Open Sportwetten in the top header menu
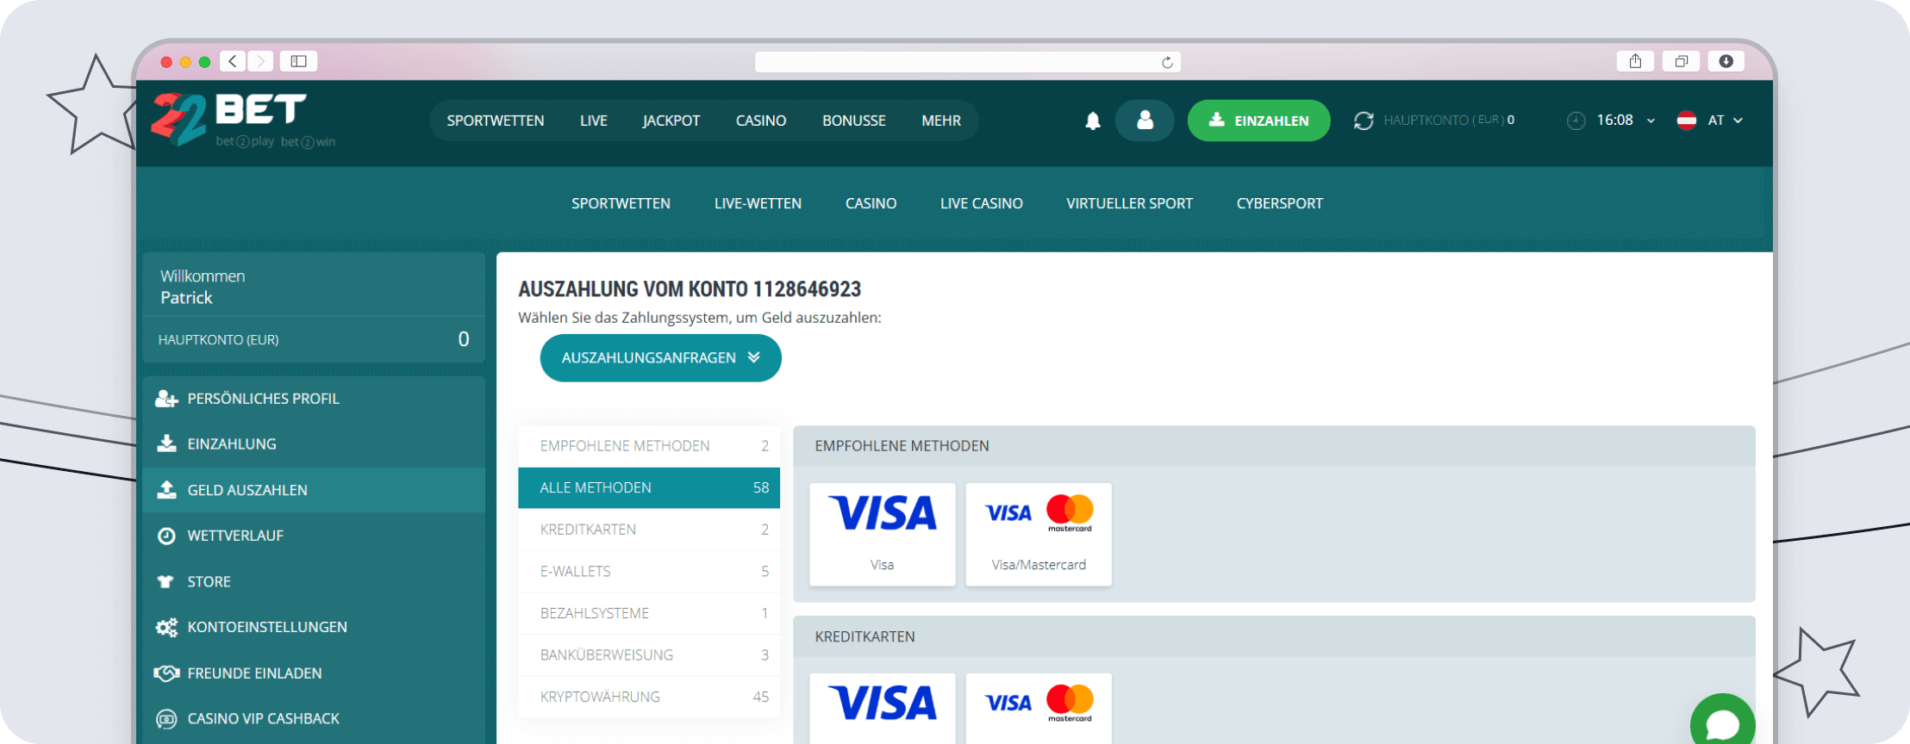1910x744 pixels. pyautogui.click(x=496, y=121)
